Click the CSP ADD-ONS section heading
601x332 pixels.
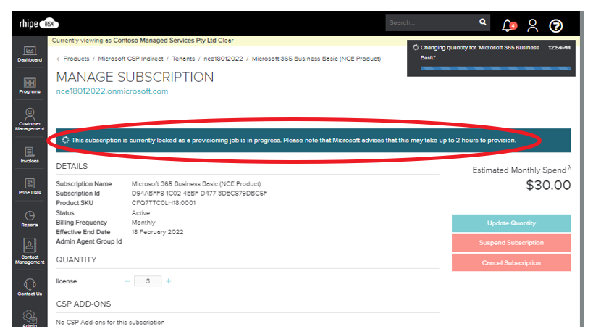pyautogui.click(x=83, y=304)
